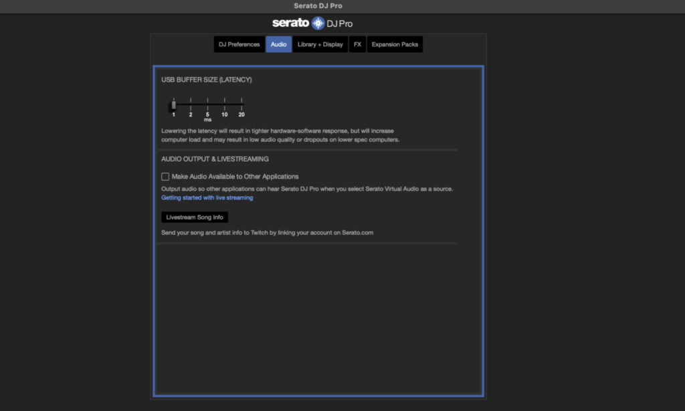
Task: Set latency slider to the 10 ms mark
Action: coord(224,105)
